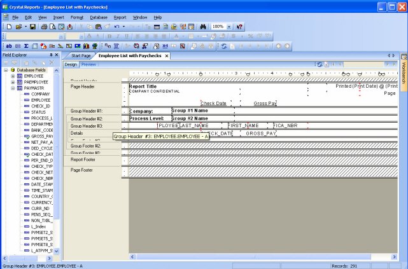Select the Report Footer section label

pyautogui.click(x=83, y=160)
